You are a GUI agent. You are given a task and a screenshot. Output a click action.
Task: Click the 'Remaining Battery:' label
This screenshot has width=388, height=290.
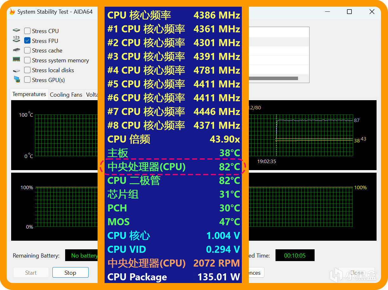click(x=36, y=256)
